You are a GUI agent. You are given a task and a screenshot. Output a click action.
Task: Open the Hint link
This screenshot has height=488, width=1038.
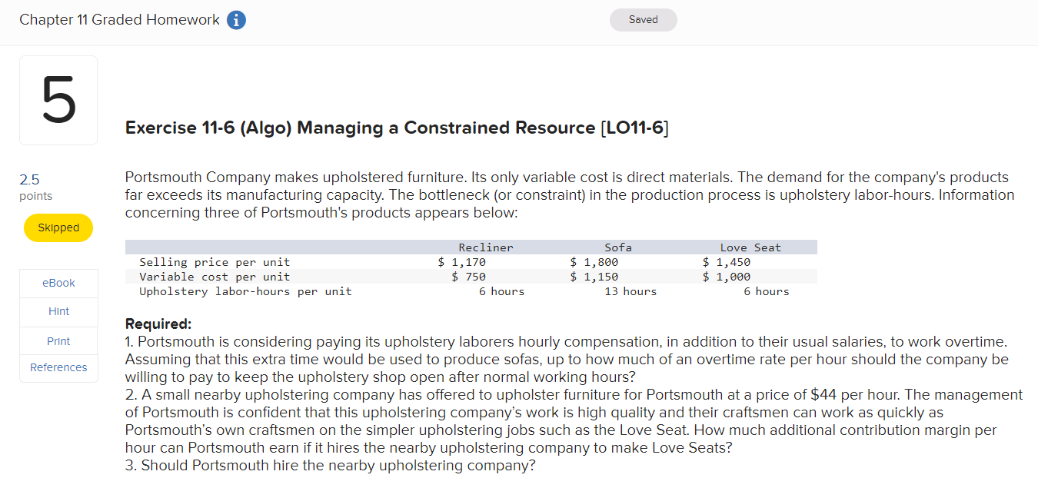[x=58, y=311]
